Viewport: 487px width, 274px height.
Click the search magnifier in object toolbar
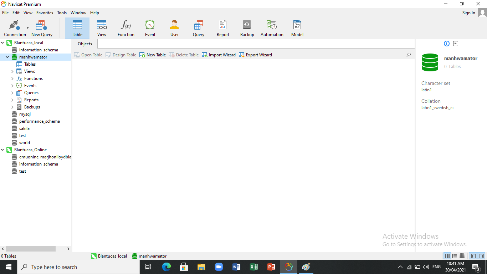(x=409, y=55)
